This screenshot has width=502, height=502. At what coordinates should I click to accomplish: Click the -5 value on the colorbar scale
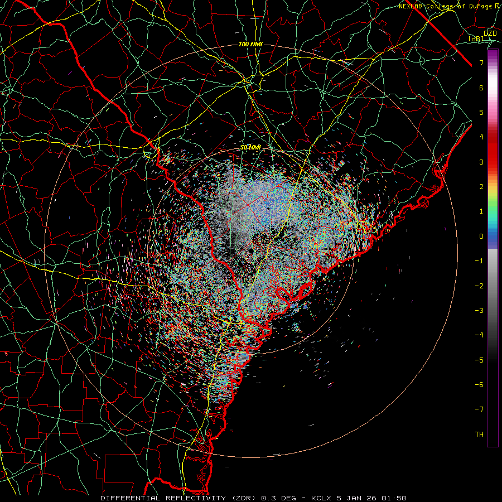(x=479, y=360)
